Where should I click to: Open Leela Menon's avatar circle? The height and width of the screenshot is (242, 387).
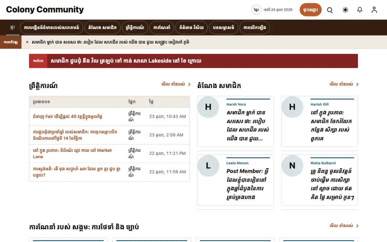pos(208,166)
